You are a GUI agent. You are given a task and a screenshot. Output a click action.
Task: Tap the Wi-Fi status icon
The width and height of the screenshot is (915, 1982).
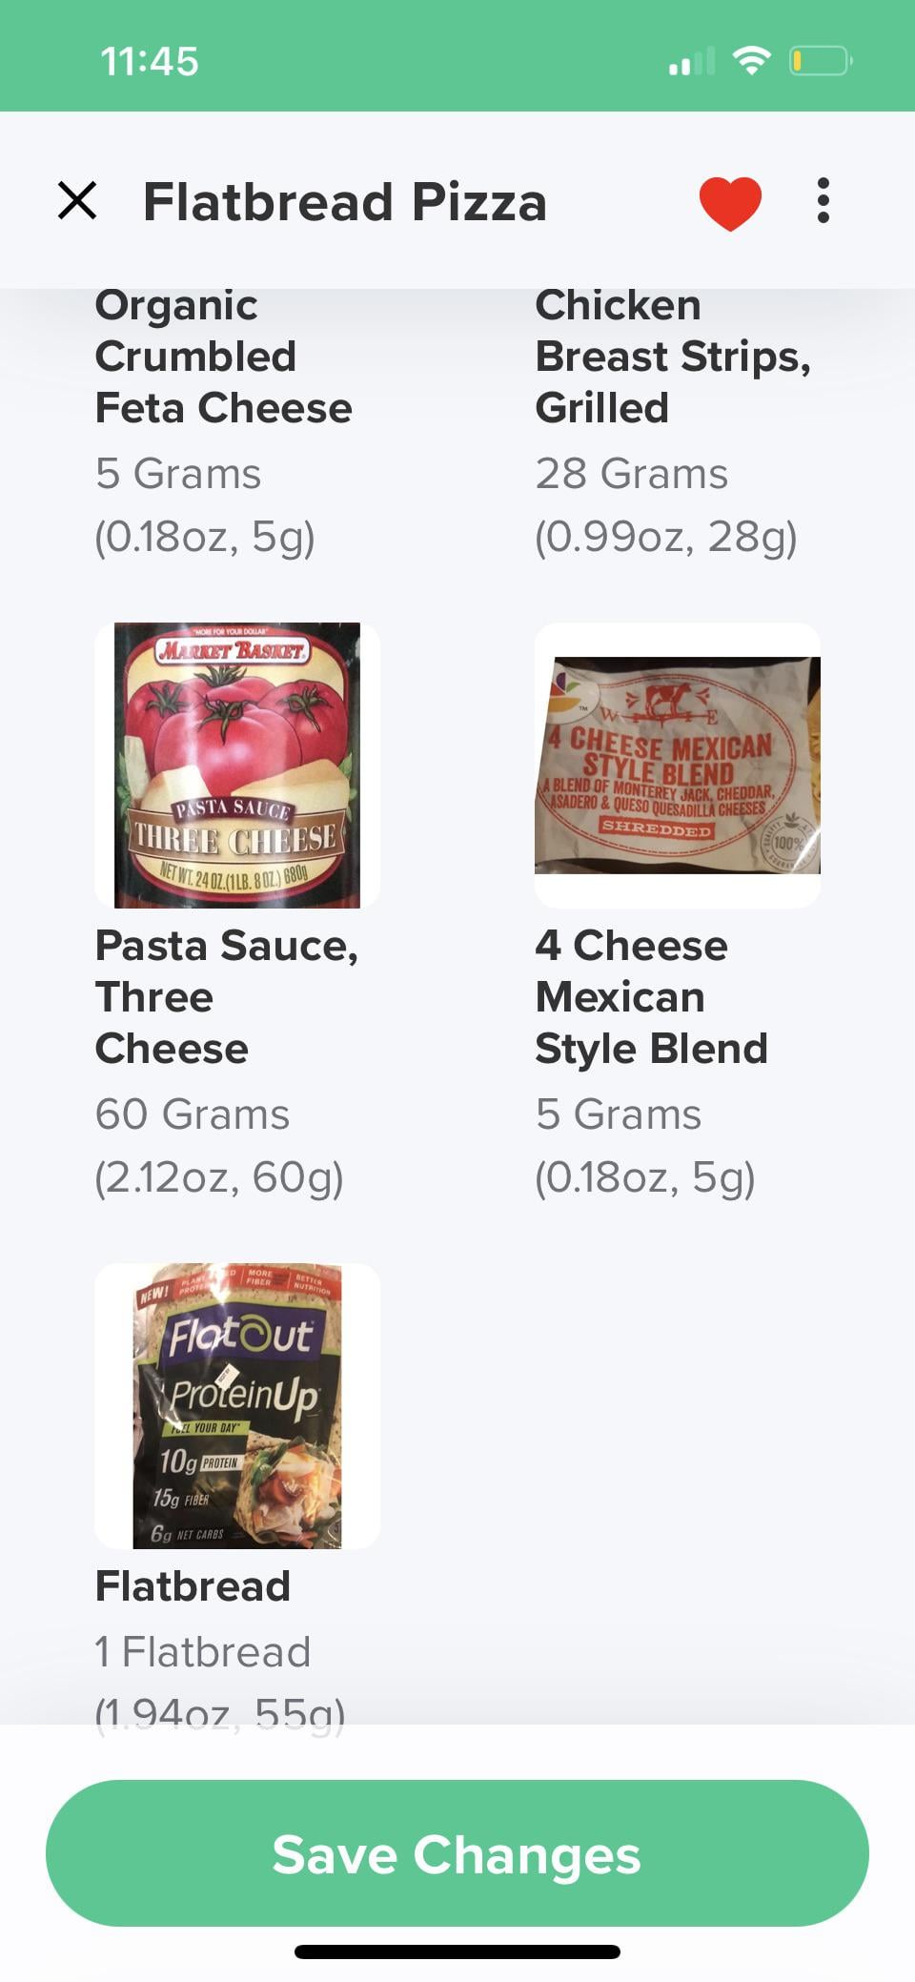[x=752, y=62]
